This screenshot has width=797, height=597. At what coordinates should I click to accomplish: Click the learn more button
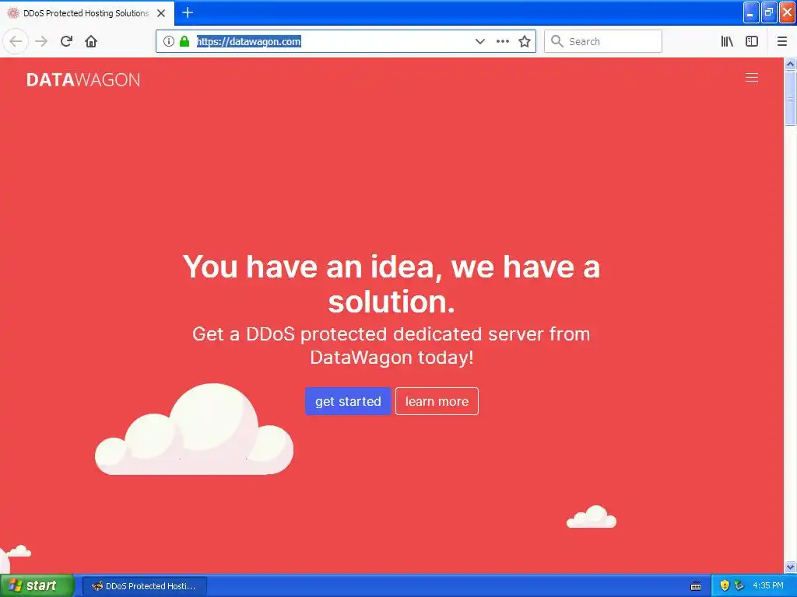[437, 401]
